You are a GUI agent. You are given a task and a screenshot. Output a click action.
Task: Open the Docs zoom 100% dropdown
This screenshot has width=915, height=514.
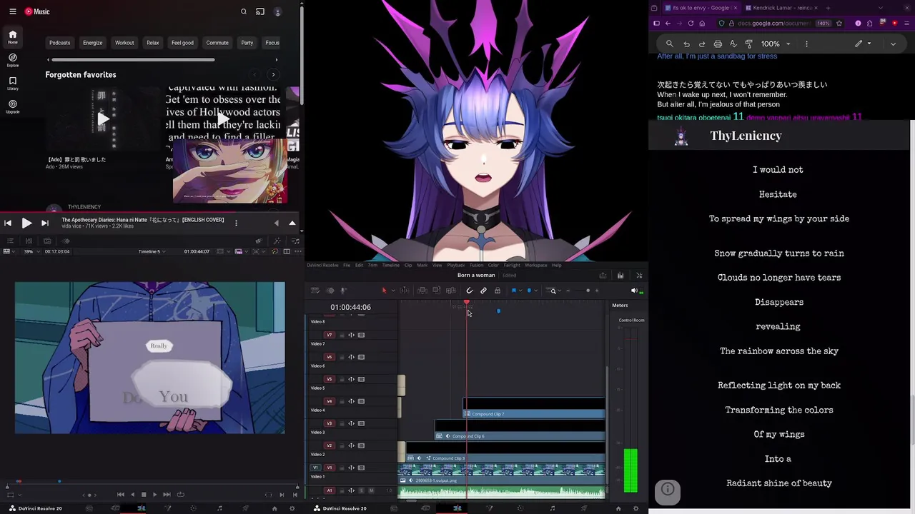[776, 44]
